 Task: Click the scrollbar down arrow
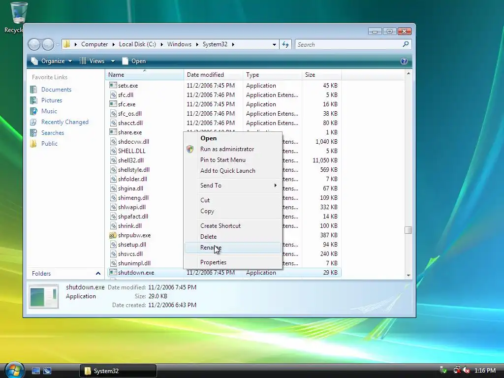pos(408,275)
